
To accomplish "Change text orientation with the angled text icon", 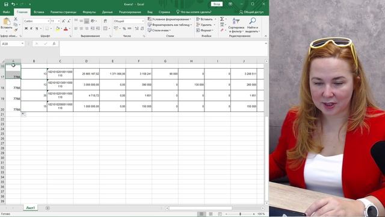I will pyautogui.click(x=93, y=21).
